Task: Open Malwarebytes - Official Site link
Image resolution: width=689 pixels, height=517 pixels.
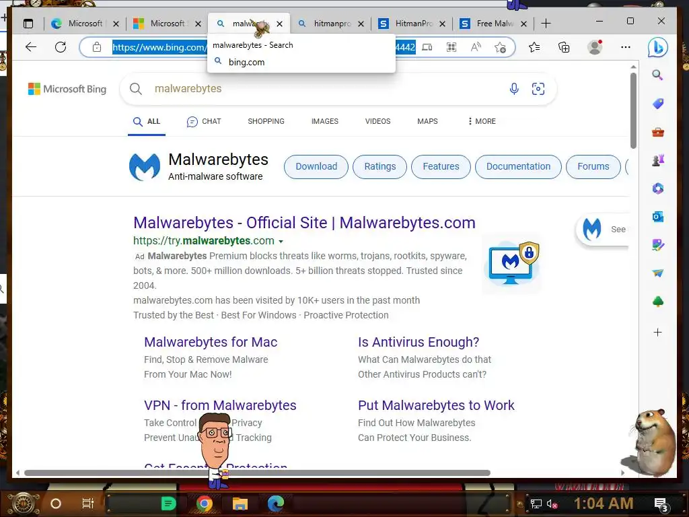Action: click(x=304, y=223)
